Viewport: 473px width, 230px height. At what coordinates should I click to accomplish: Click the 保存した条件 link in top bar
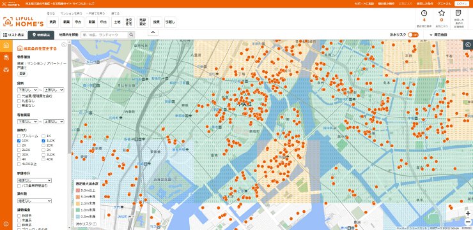[x=425, y=4]
